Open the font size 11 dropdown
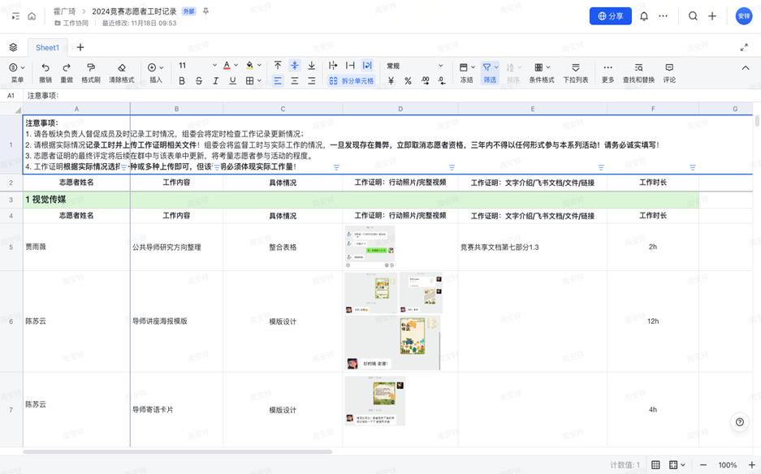 197,66
